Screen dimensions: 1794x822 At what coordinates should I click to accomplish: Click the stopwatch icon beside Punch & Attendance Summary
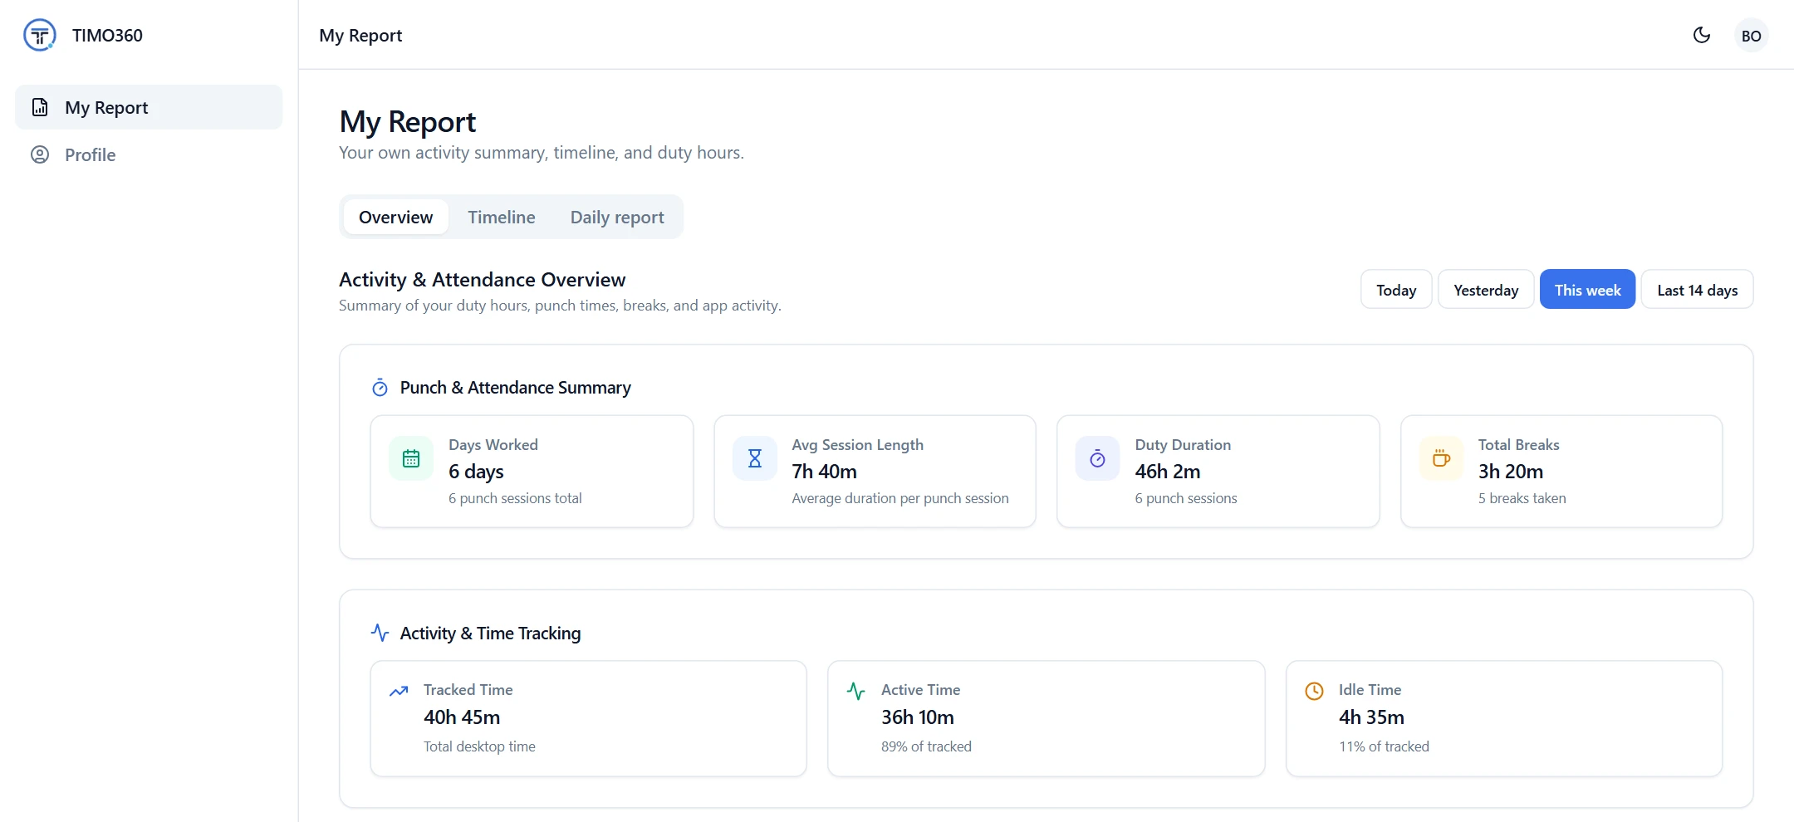[x=380, y=388]
